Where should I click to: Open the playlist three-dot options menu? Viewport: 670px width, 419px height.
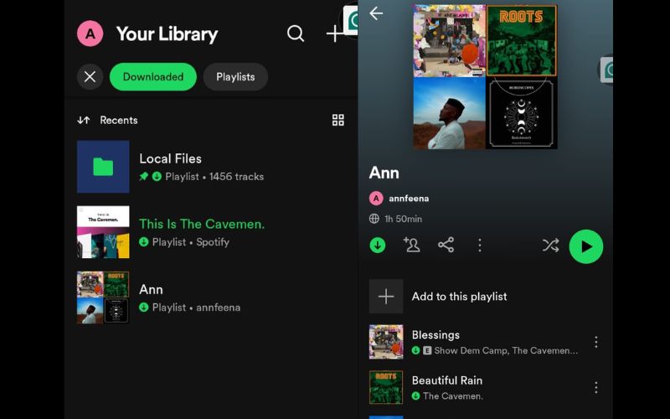480,245
